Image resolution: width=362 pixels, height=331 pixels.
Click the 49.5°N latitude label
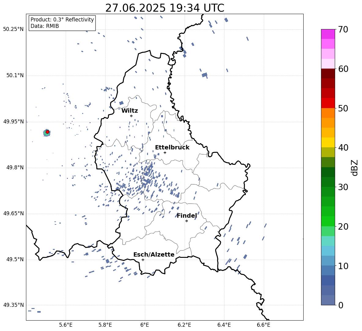pyautogui.click(x=15, y=259)
